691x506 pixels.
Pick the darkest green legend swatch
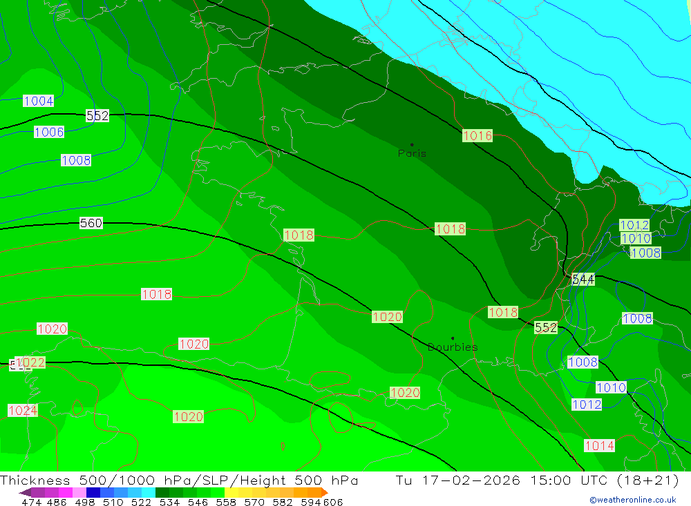(x=162, y=492)
